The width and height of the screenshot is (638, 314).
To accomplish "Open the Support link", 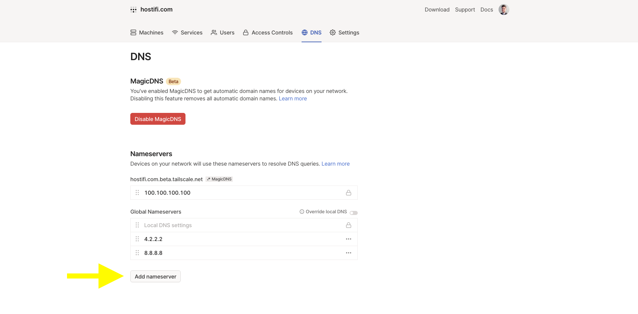I will pyautogui.click(x=465, y=9).
